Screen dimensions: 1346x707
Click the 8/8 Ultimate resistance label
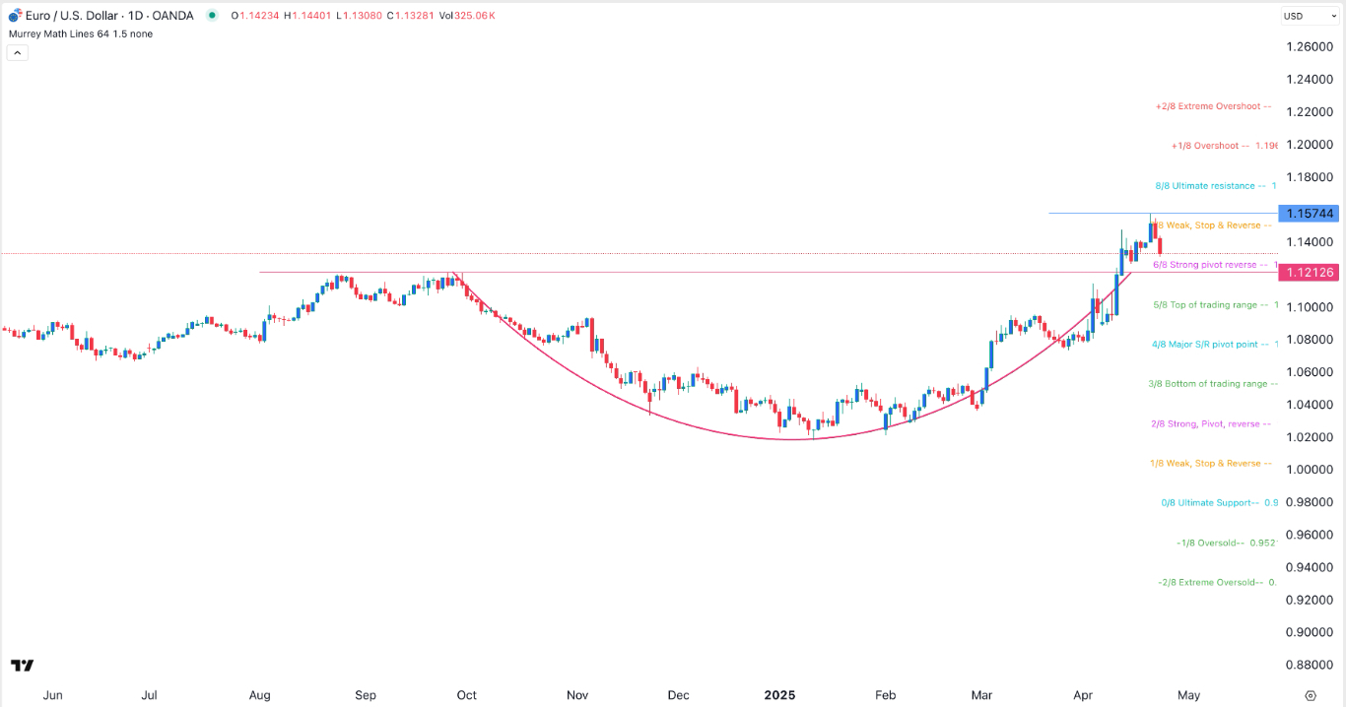point(1216,185)
